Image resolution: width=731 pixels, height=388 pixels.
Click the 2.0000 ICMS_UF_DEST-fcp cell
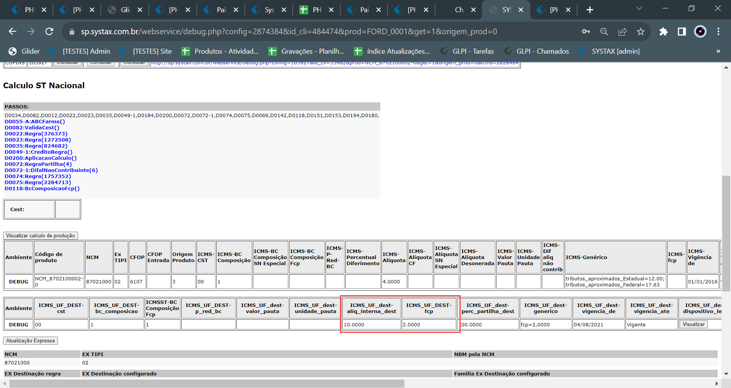point(429,324)
